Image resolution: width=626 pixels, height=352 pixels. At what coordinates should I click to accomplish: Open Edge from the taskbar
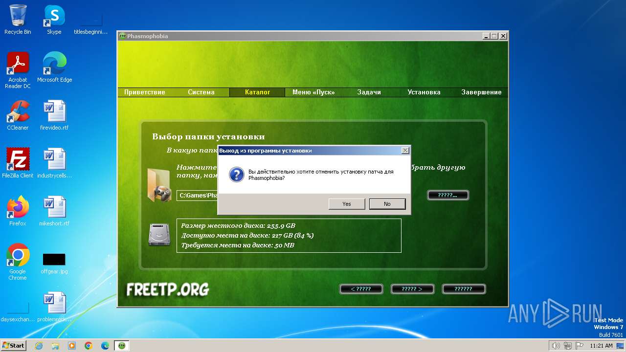point(105,346)
